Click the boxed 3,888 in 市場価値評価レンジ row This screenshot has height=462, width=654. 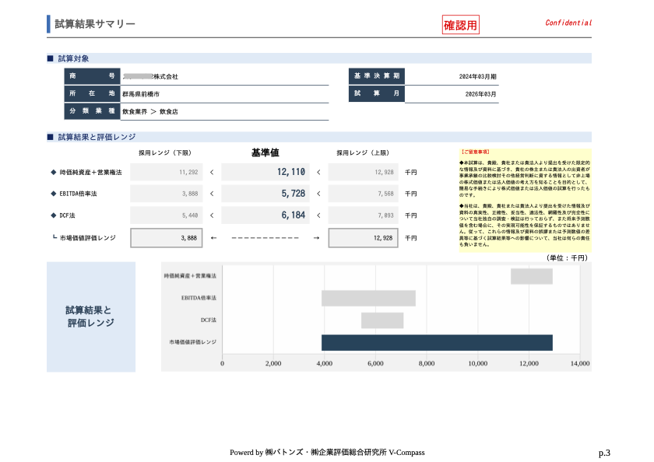pyautogui.click(x=167, y=238)
